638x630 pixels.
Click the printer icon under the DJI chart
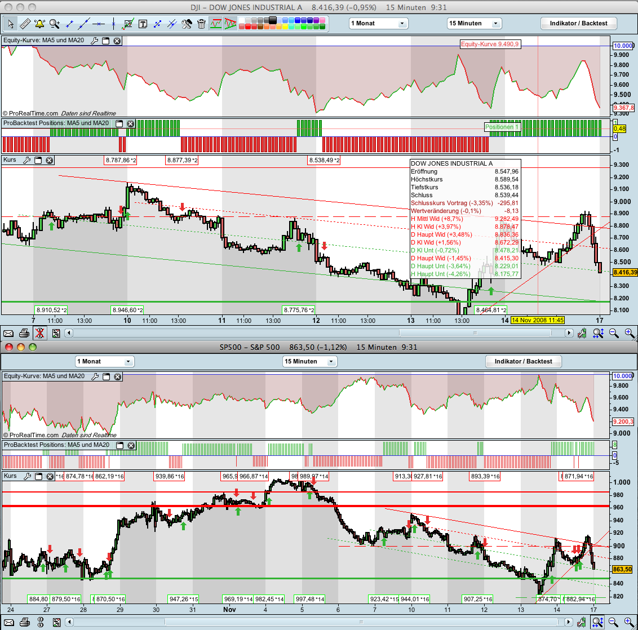click(x=24, y=334)
